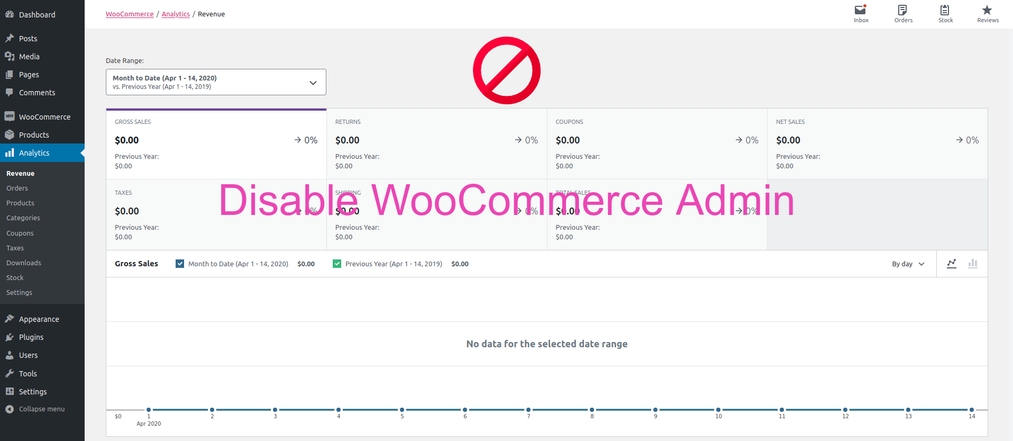Open Coupons report in submenu
Viewport: 1013px width, 441px height.
[20, 233]
